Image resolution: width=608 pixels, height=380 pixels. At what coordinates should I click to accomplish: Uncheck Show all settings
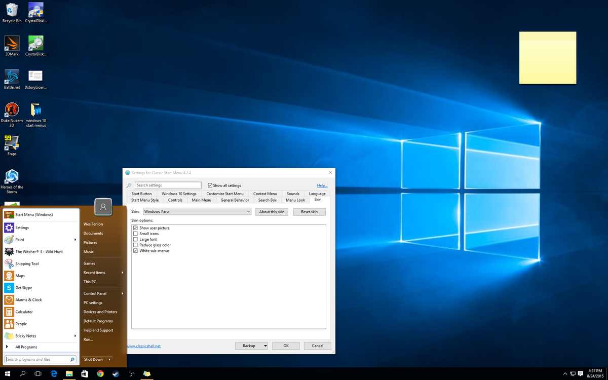210,185
